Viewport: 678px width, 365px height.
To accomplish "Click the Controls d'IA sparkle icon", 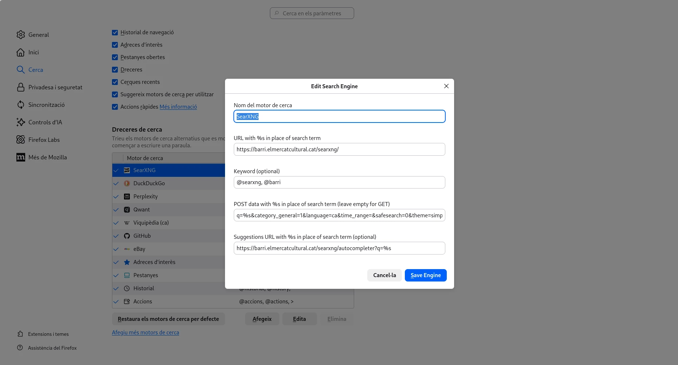I will tap(21, 122).
